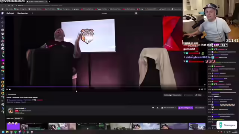
Task: Play the clip with the play button
Action: 7,89
